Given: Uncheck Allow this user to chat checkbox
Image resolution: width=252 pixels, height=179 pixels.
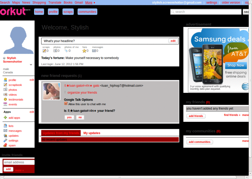Looking at the screenshot, I should tap(66, 104).
